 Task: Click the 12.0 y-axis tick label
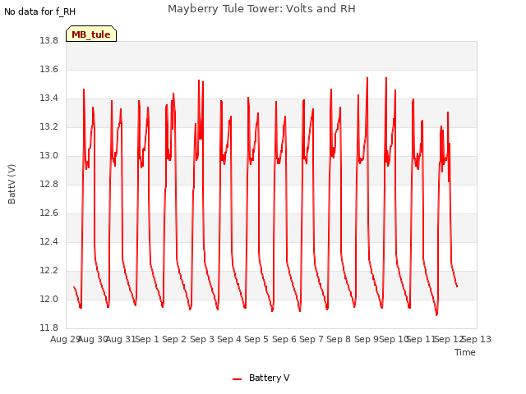click(x=49, y=299)
